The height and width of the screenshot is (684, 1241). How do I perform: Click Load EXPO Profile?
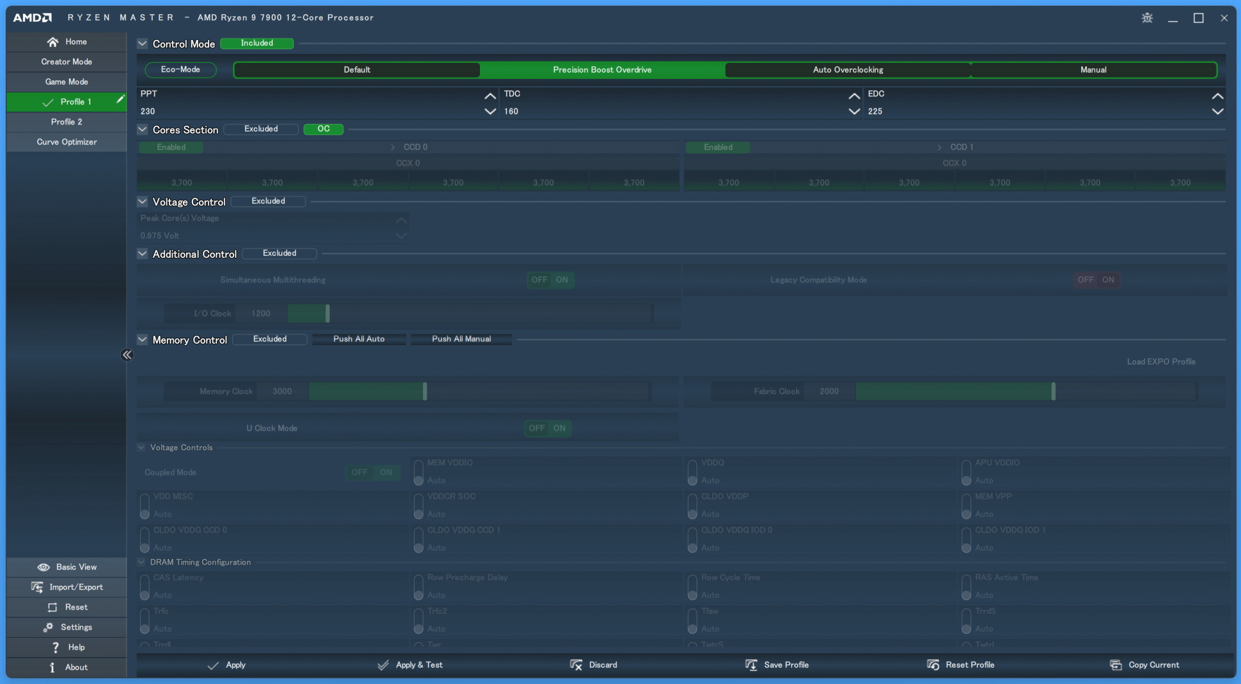pyautogui.click(x=1161, y=362)
